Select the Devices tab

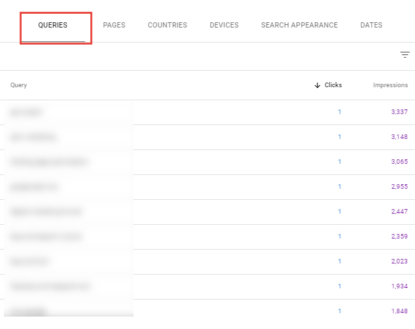[224, 25]
